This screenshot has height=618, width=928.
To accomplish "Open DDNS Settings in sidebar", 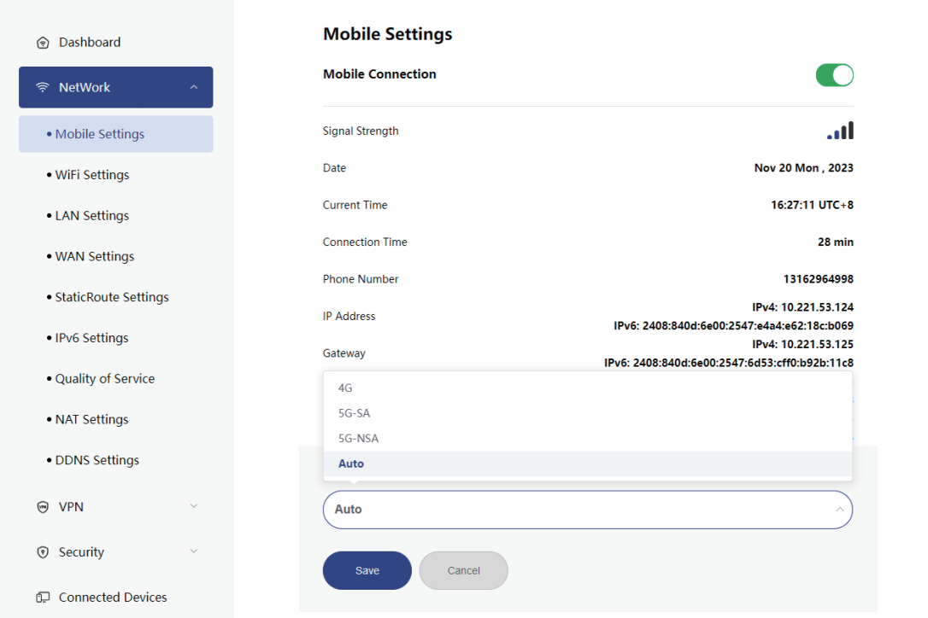I will [x=97, y=460].
